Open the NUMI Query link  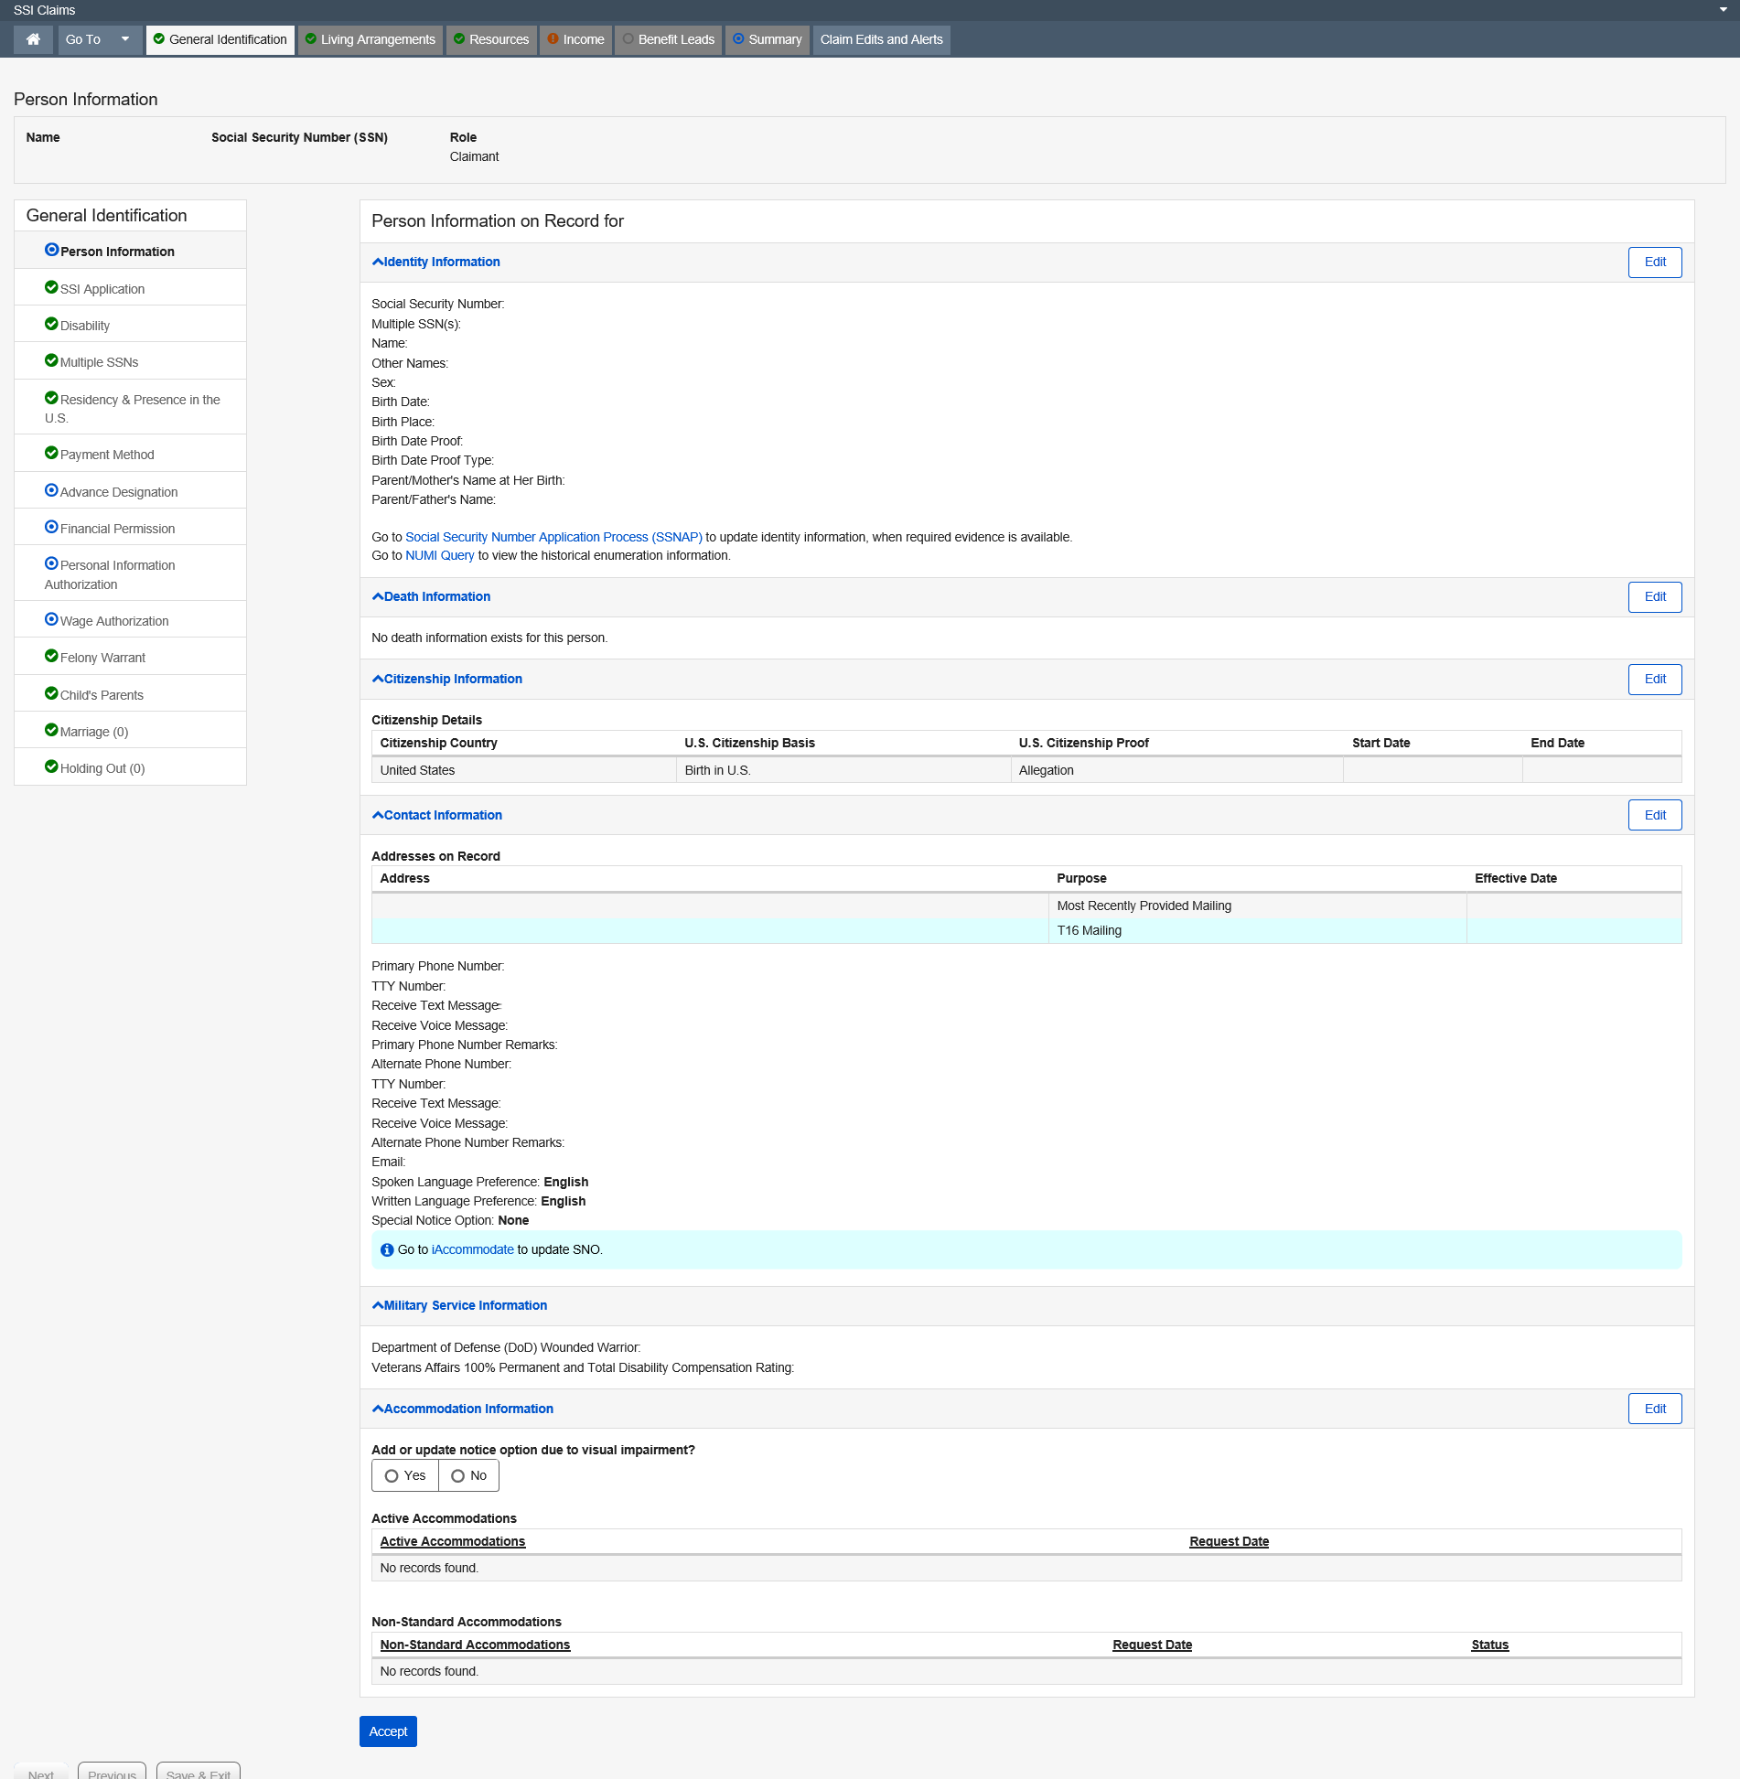(439, 556)
